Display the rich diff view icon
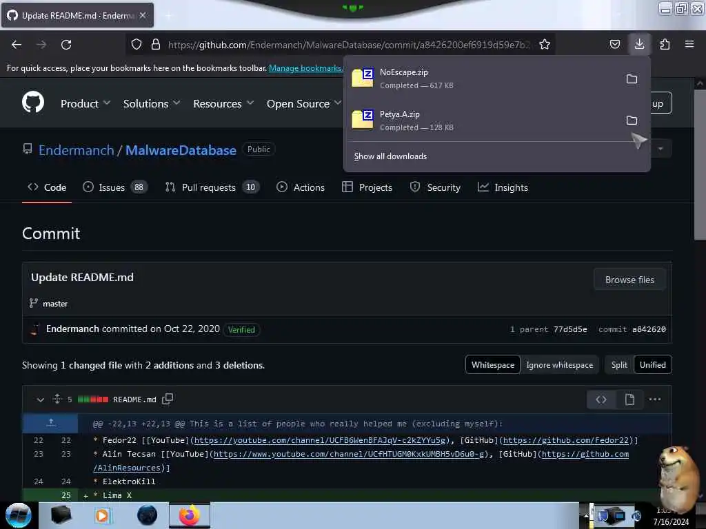Viewport: 706px width, 529px height. click(629, 399)
